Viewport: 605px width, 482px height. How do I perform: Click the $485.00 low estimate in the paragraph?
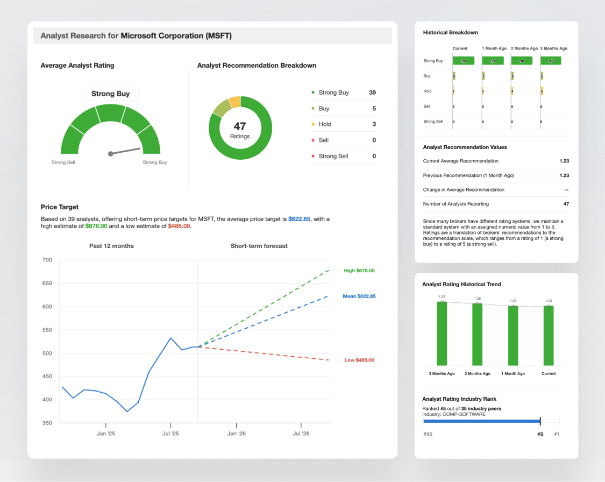[x=179, y=226]
